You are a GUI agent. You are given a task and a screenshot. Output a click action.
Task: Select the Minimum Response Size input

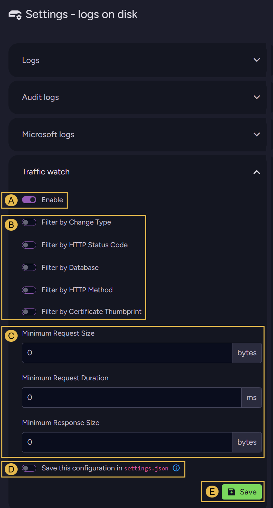tap(127, 442)
